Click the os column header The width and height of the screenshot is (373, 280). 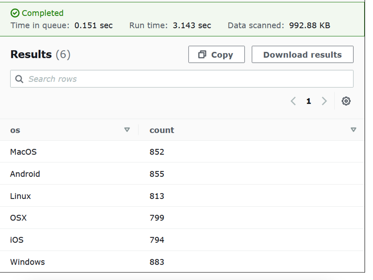click(x=15, y=130)
